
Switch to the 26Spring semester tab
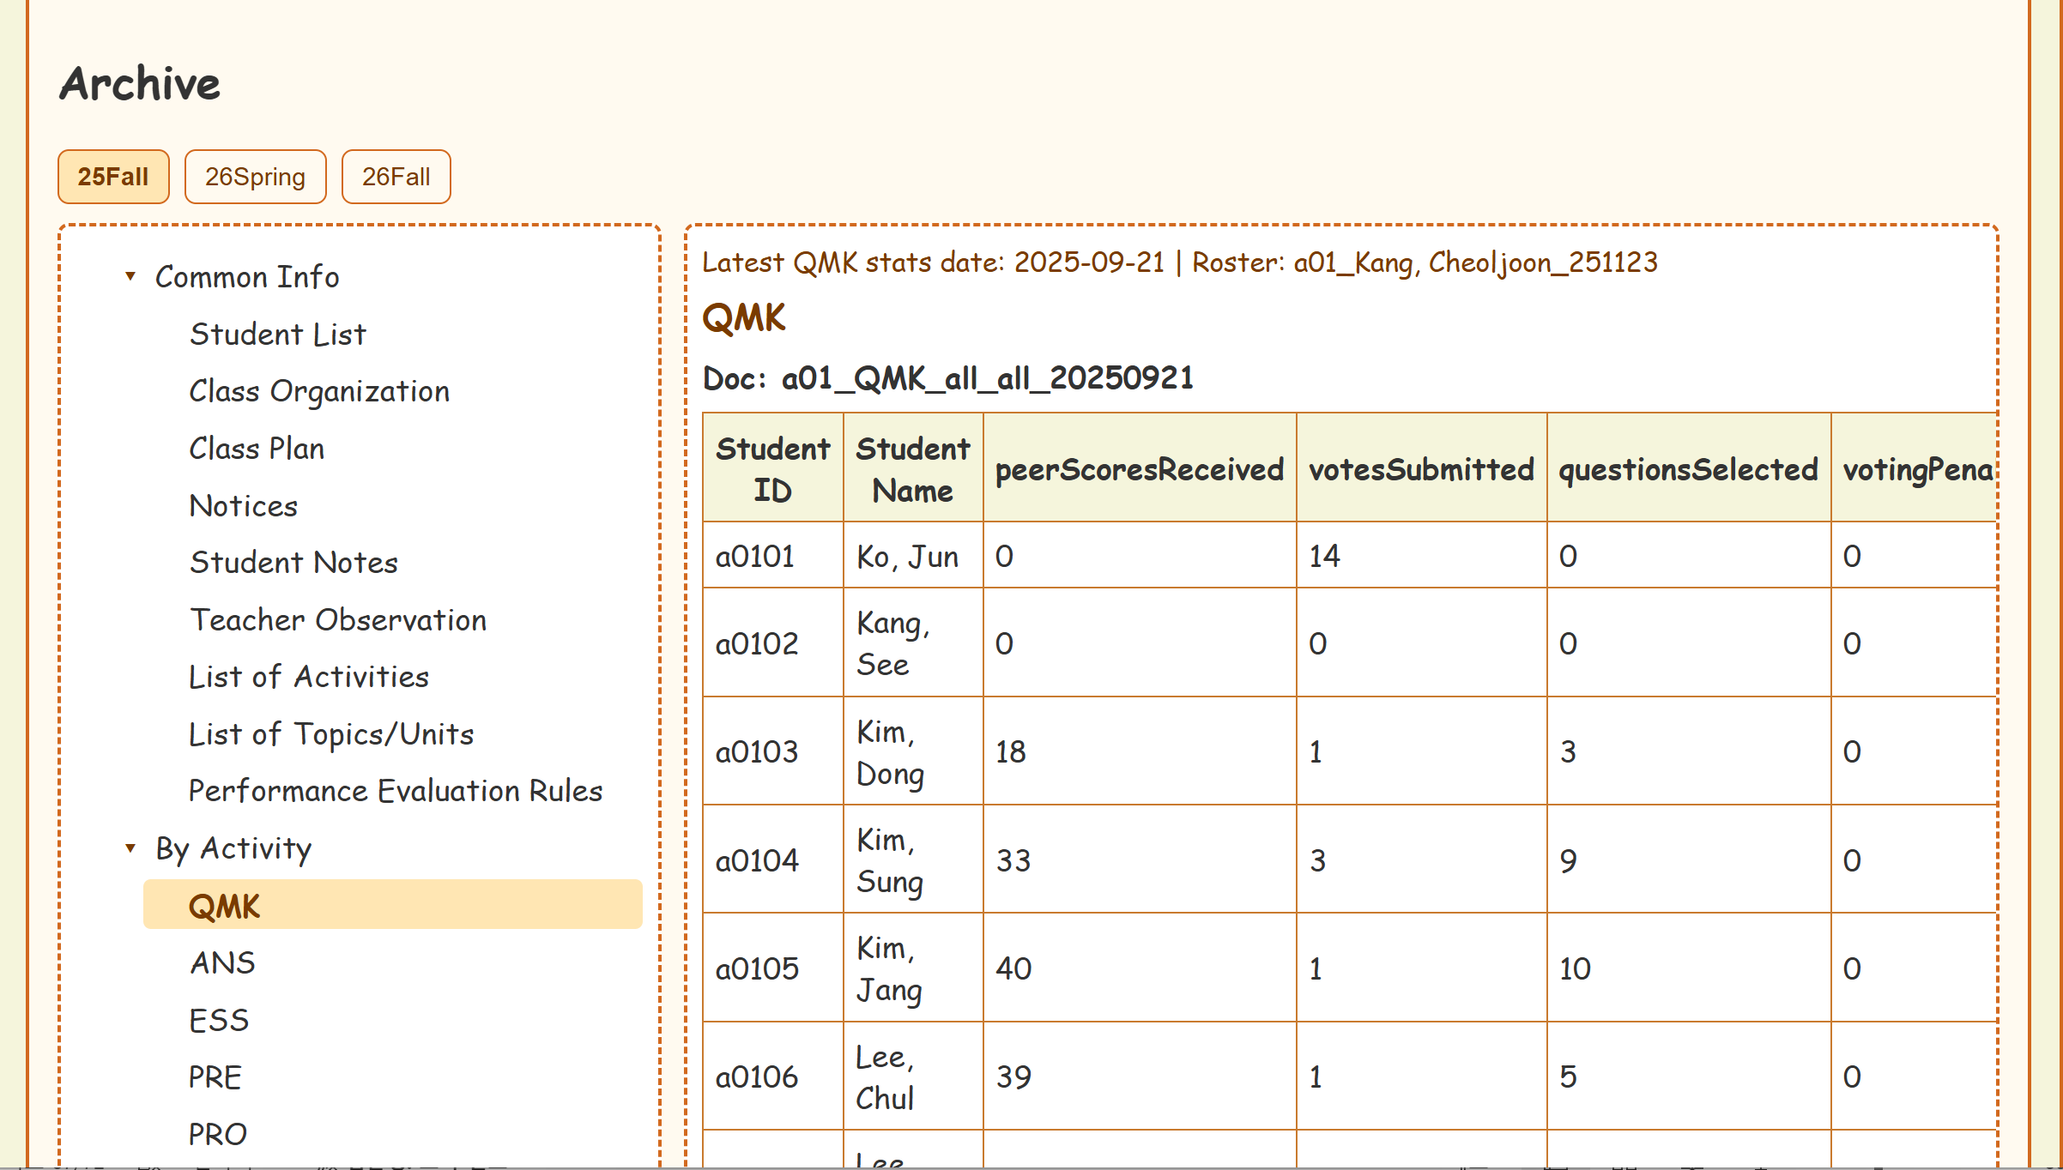coord(255,177)
